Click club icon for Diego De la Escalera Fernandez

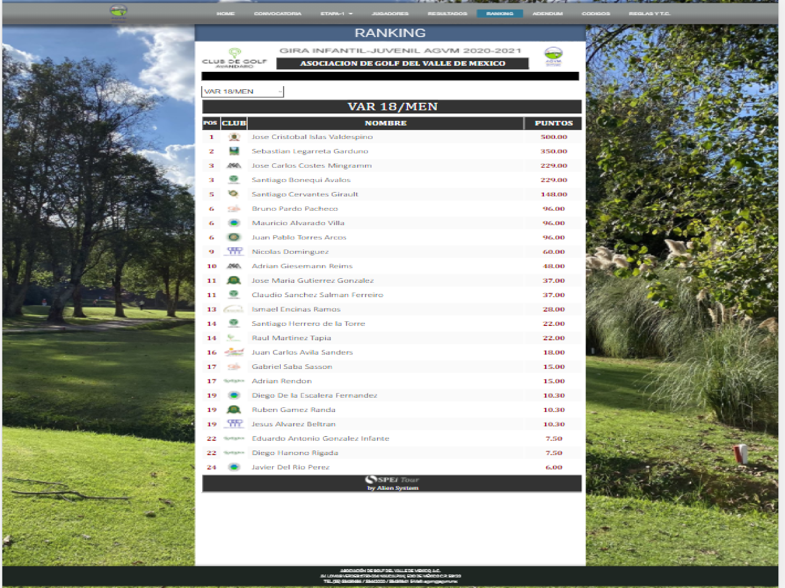tap(234, 395)
